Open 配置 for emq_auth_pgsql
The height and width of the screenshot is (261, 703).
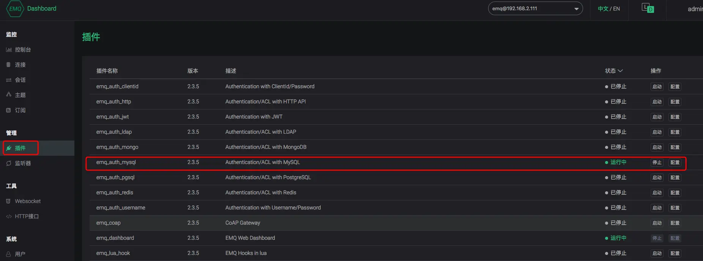[675, 178]
